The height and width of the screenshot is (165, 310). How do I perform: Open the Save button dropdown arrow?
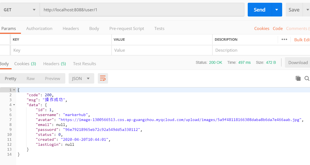pyautogui.click(x=308, y=10)
